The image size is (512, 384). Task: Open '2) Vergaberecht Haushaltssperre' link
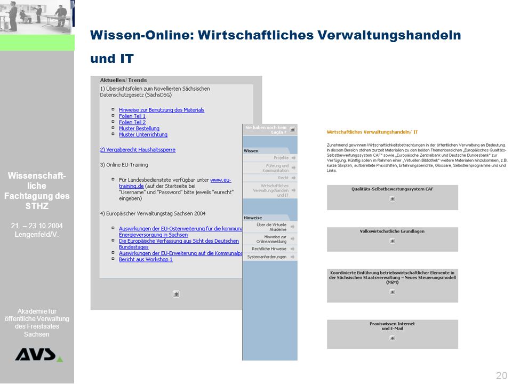tap(138, 150)
